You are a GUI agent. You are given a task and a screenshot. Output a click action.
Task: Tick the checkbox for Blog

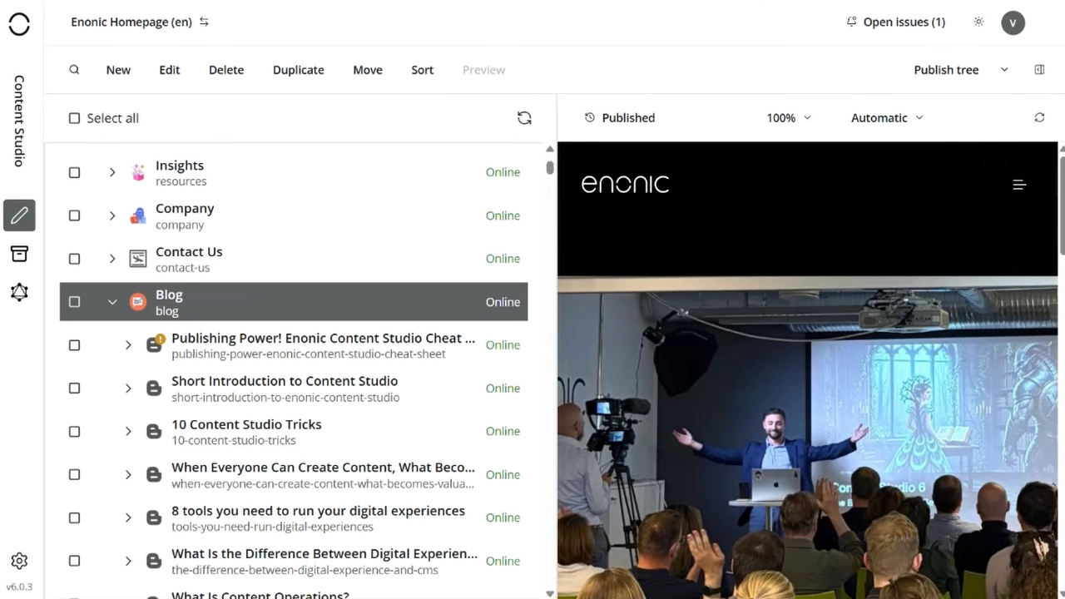[x=74, y=302]
